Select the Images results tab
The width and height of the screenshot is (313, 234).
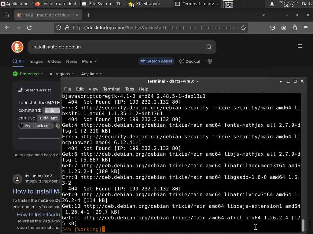click(x=35, y=62)
